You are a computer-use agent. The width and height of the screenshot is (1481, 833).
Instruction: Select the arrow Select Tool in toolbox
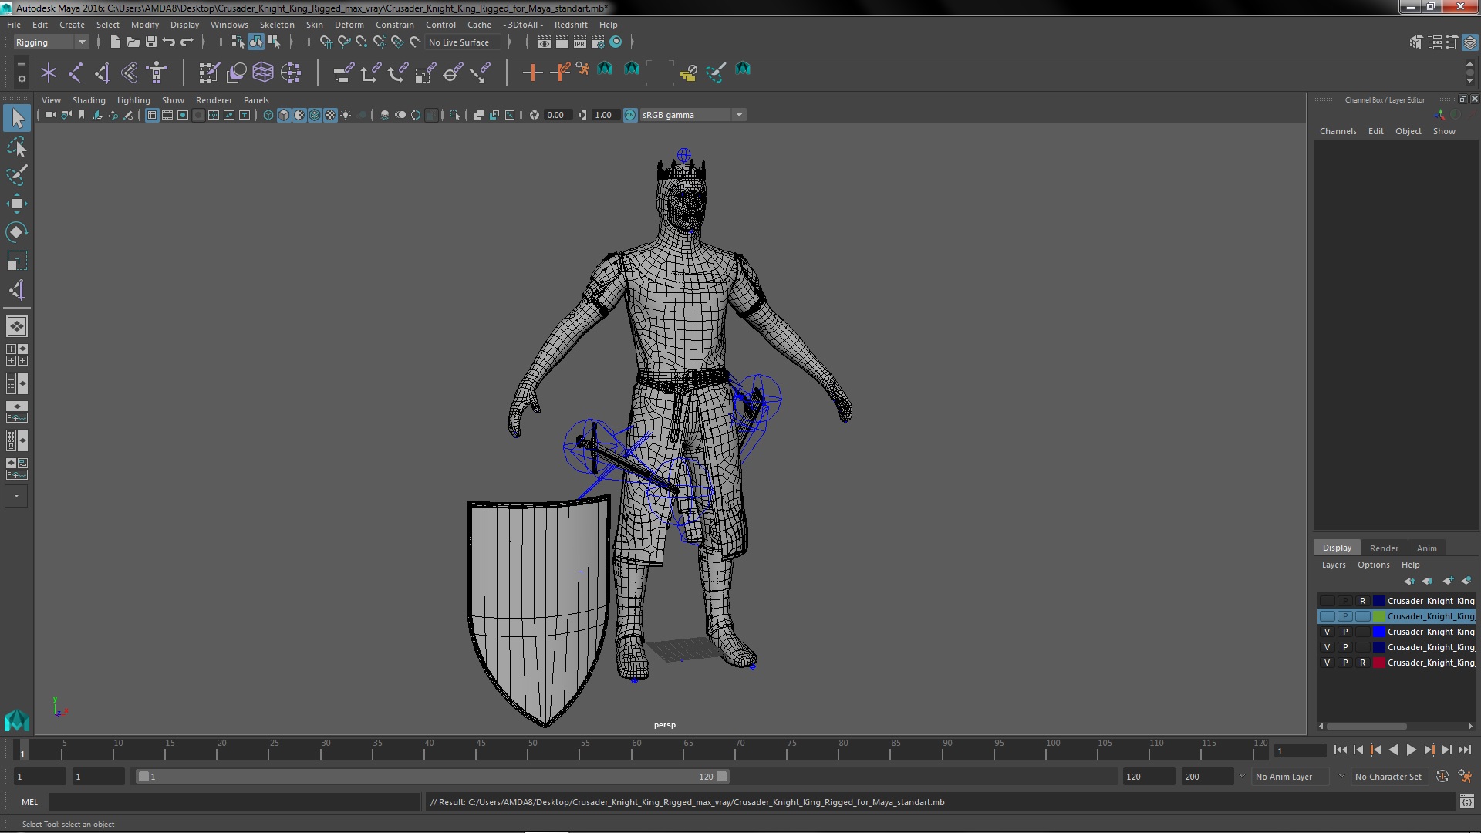pyautogui.click(x=17, y=118)
